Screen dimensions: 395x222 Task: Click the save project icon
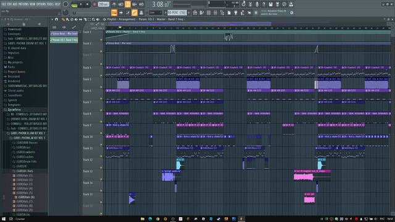[270, 4]
